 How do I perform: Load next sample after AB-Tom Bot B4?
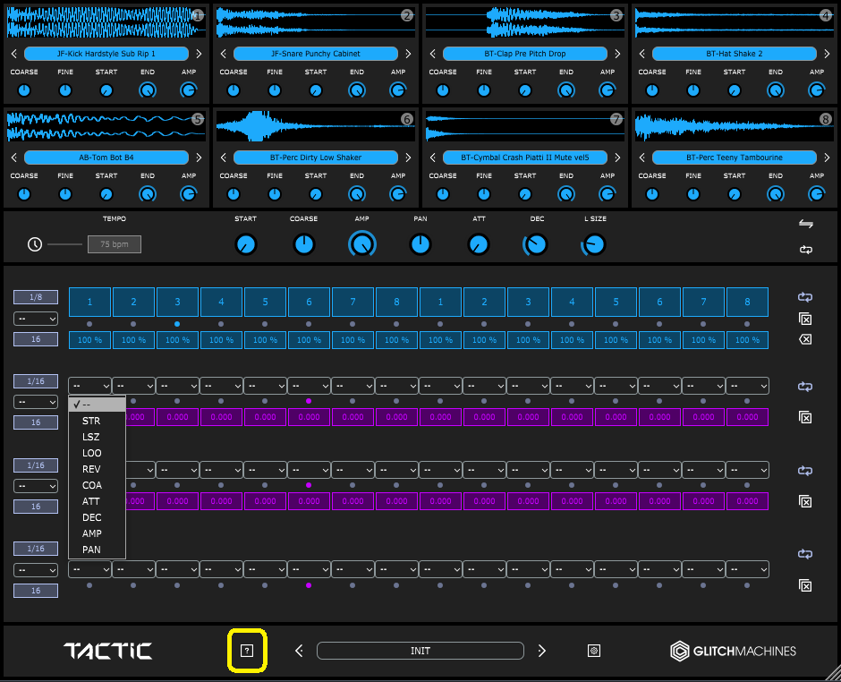tap(199, 158)
